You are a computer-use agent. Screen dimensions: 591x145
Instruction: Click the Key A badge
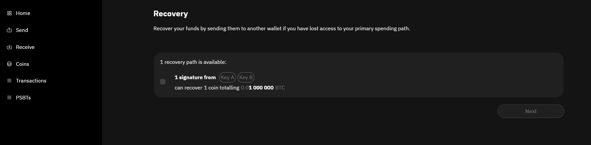(227, 77)
